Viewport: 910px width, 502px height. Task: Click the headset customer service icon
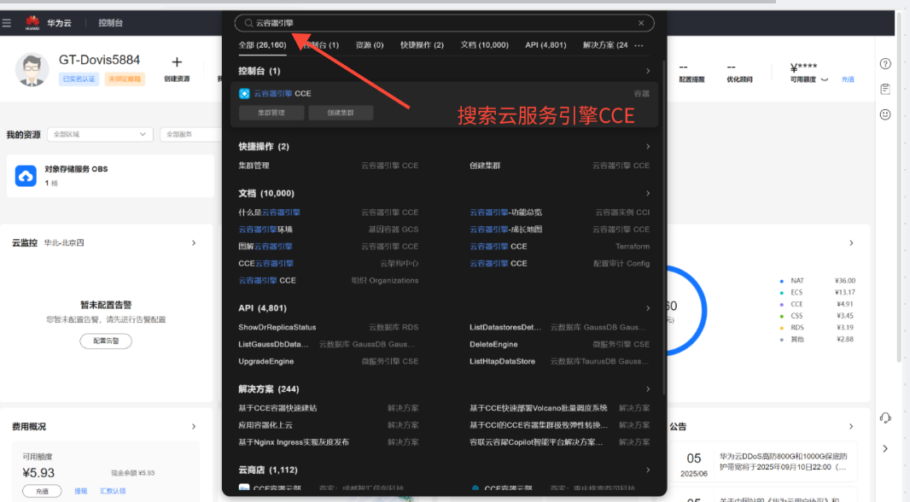click(x=885, y=417)
